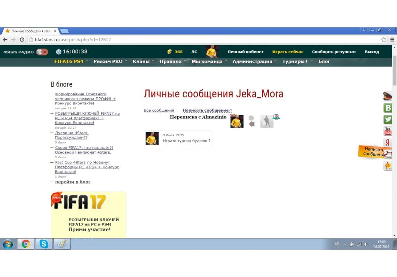
Task: Click Выход to log out
Action: click(372, 52)
